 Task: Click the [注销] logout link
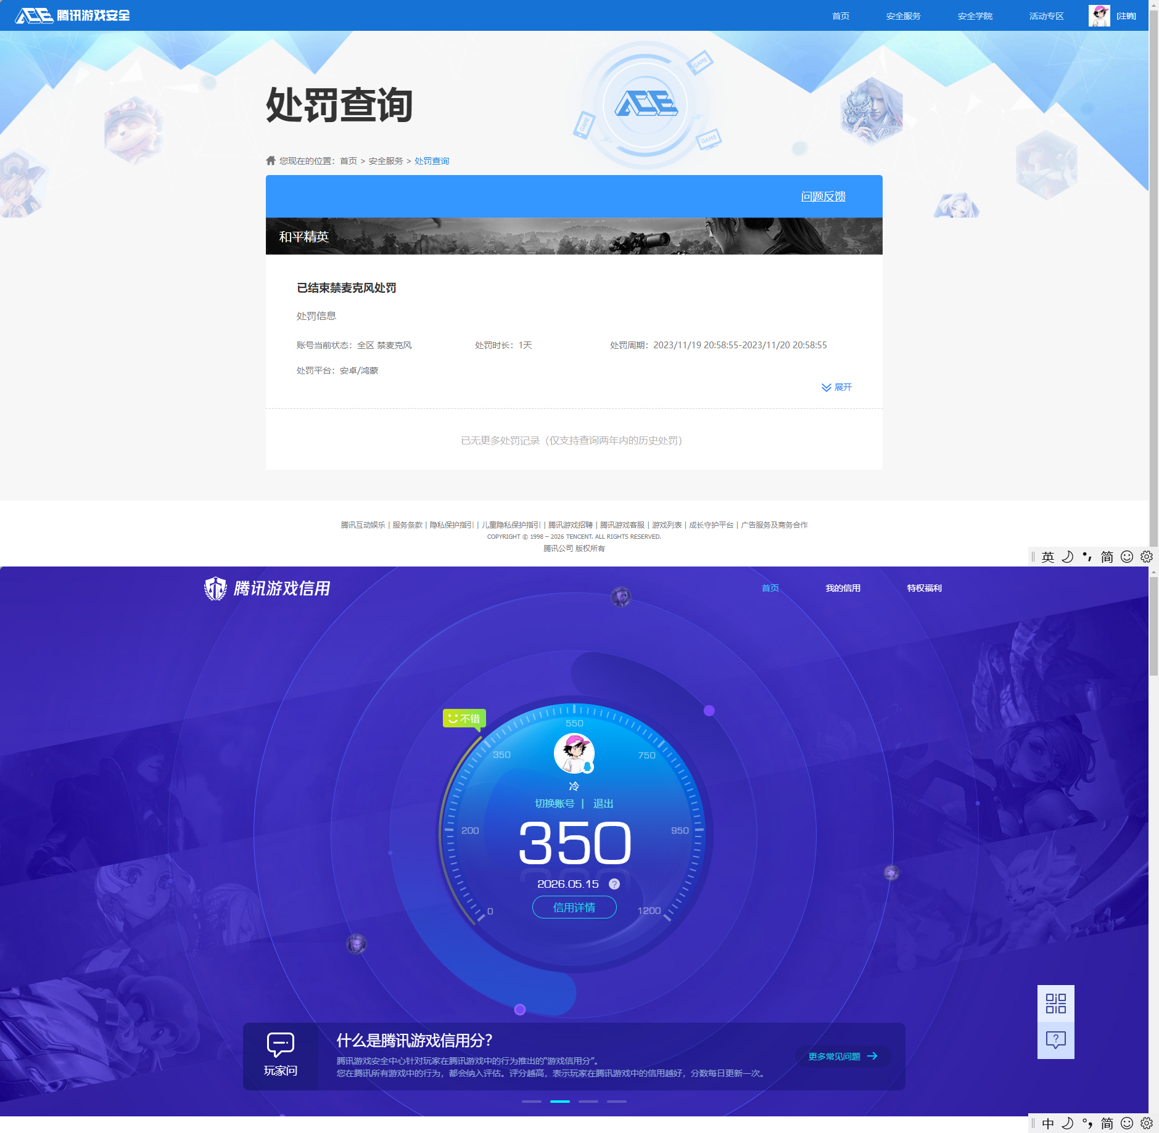coord(1126,16)
